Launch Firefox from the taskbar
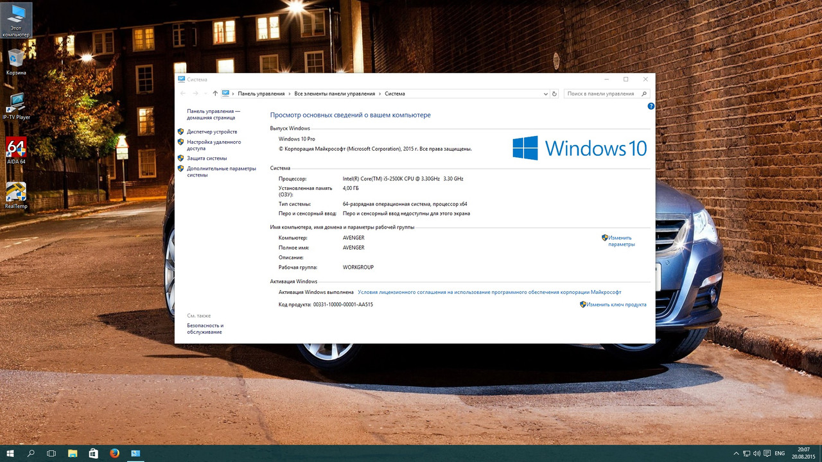This screenshot has width=822, height=462. [114, 454]
